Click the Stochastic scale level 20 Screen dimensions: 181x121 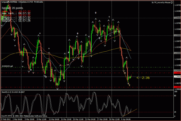[x=175, y=112]
